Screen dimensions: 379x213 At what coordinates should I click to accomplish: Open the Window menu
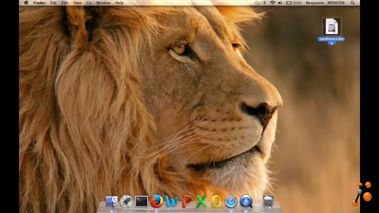(103, 3)
